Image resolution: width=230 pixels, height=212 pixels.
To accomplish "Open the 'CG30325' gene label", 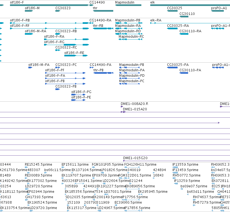I will (x=175, y=8).
